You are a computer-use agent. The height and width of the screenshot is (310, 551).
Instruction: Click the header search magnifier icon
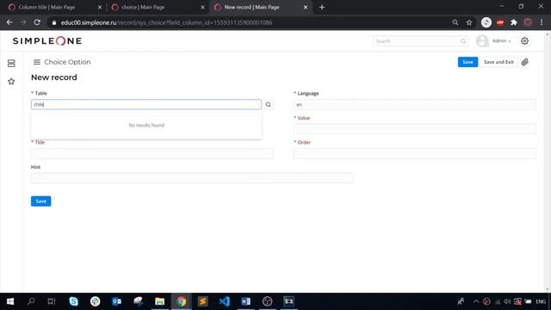point(463,41)
